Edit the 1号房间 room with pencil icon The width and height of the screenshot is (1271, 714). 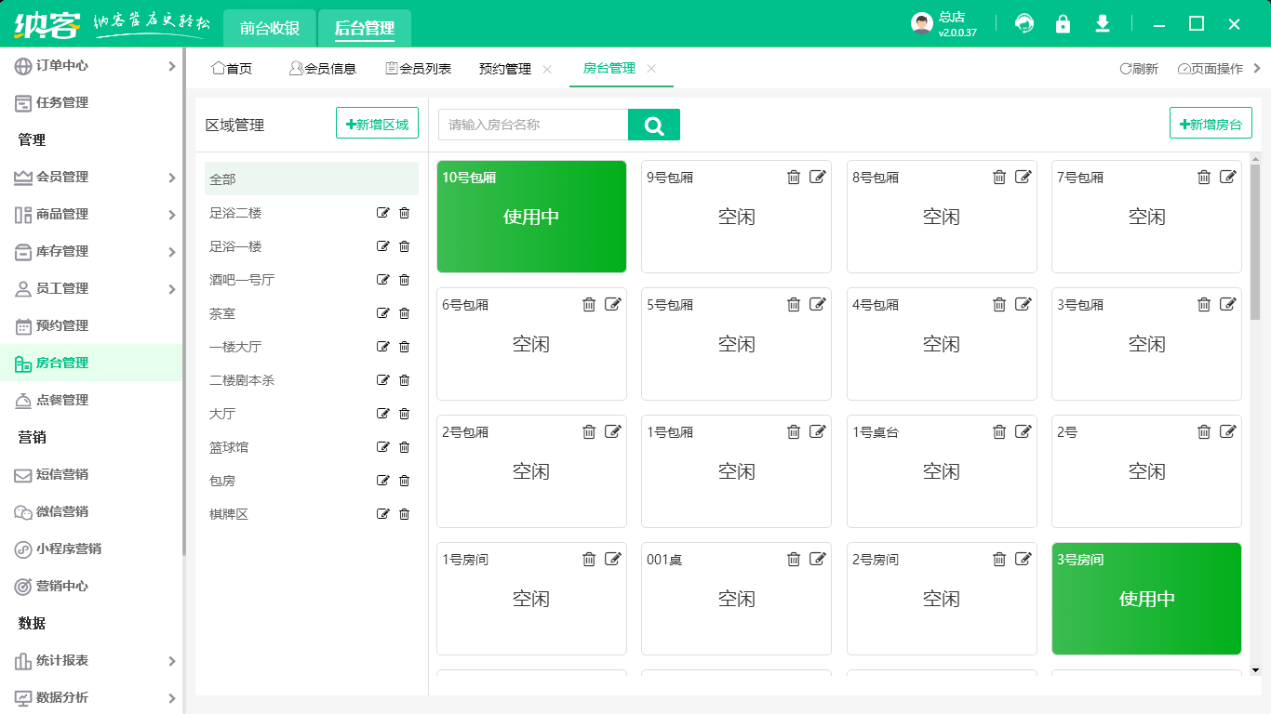pos(613,559)
